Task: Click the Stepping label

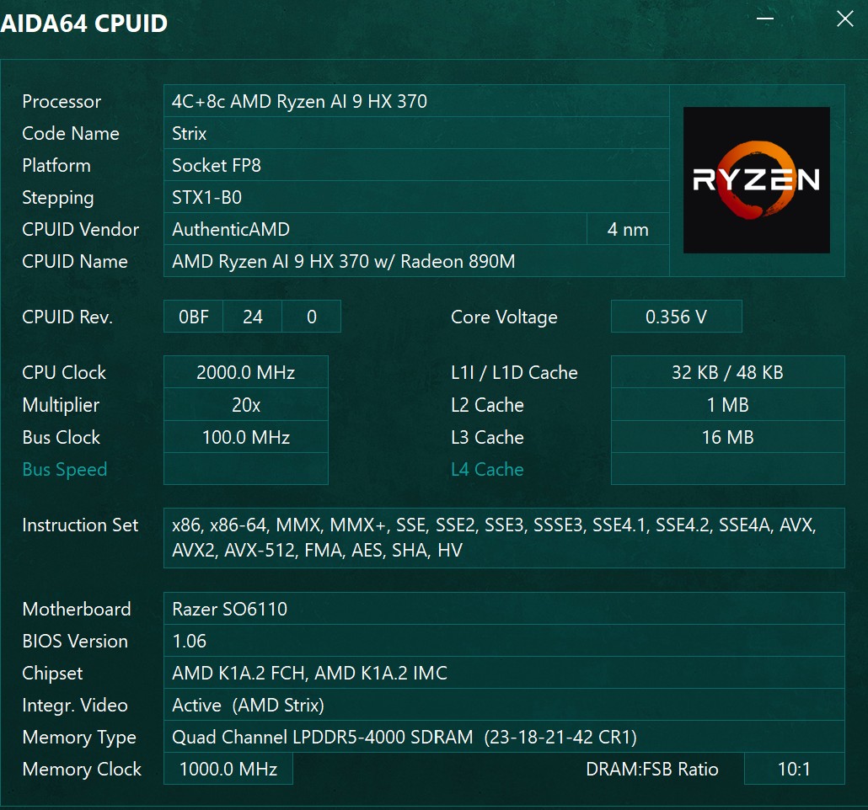Action: pyautogui.click(x=58, y=198)
